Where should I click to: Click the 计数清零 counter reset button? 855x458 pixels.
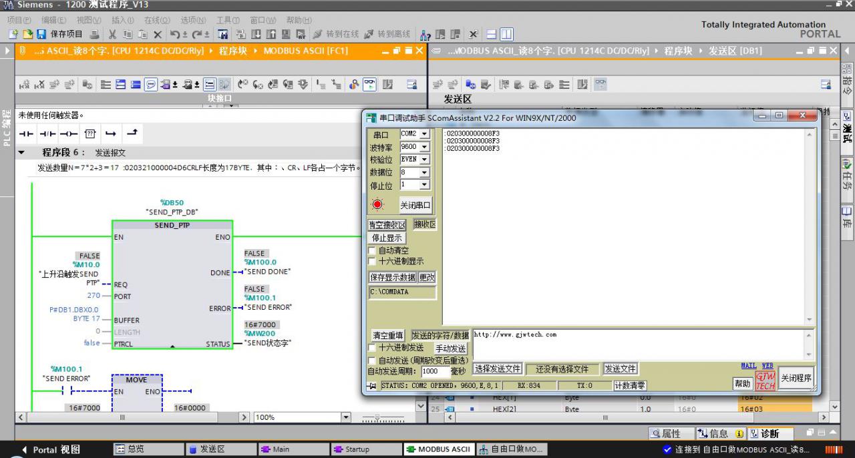630,386
